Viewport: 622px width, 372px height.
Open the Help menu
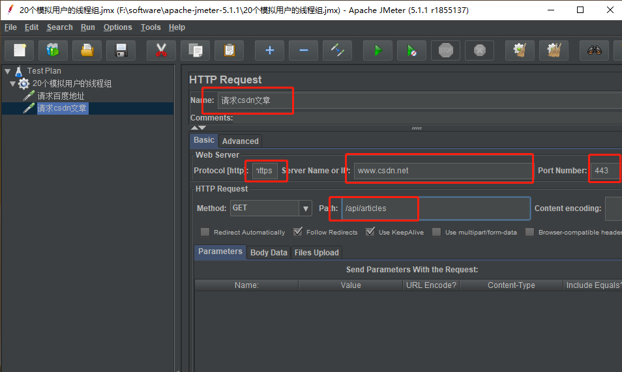(177, 27)
